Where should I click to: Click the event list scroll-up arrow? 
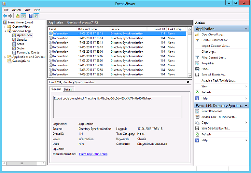click(190, 29)
